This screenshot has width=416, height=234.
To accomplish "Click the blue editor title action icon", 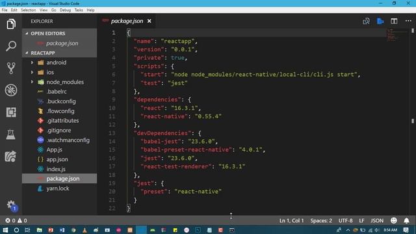I will tap(380, 21).
